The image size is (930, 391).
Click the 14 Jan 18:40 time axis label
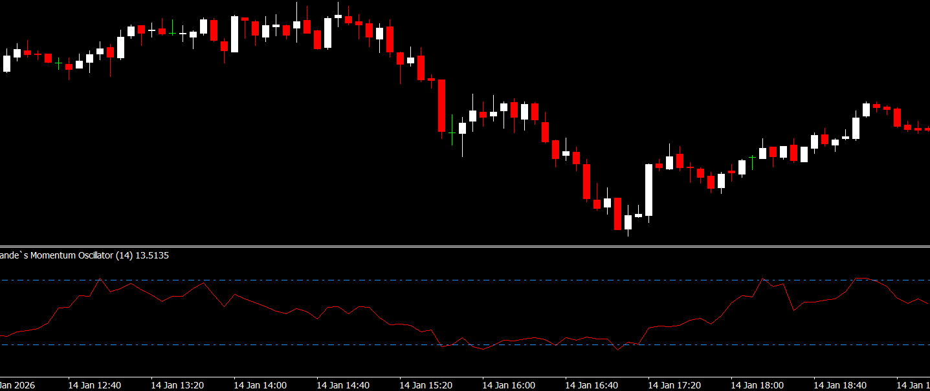point(840,385)
